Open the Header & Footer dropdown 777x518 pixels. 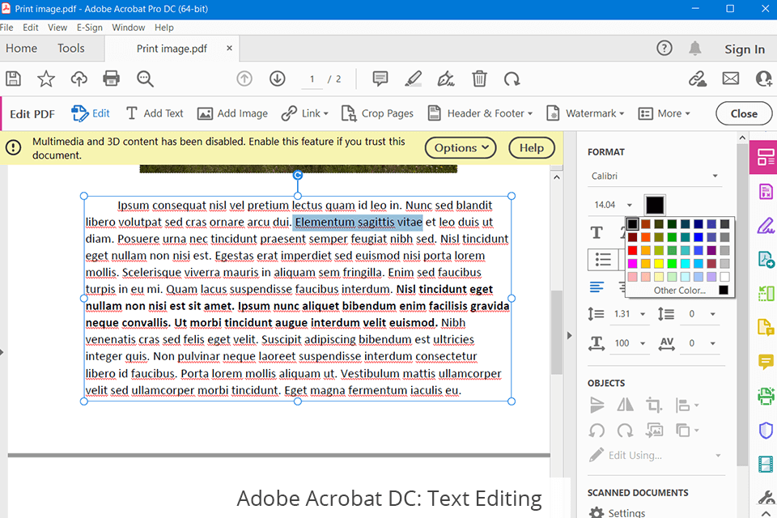[480, 113]
